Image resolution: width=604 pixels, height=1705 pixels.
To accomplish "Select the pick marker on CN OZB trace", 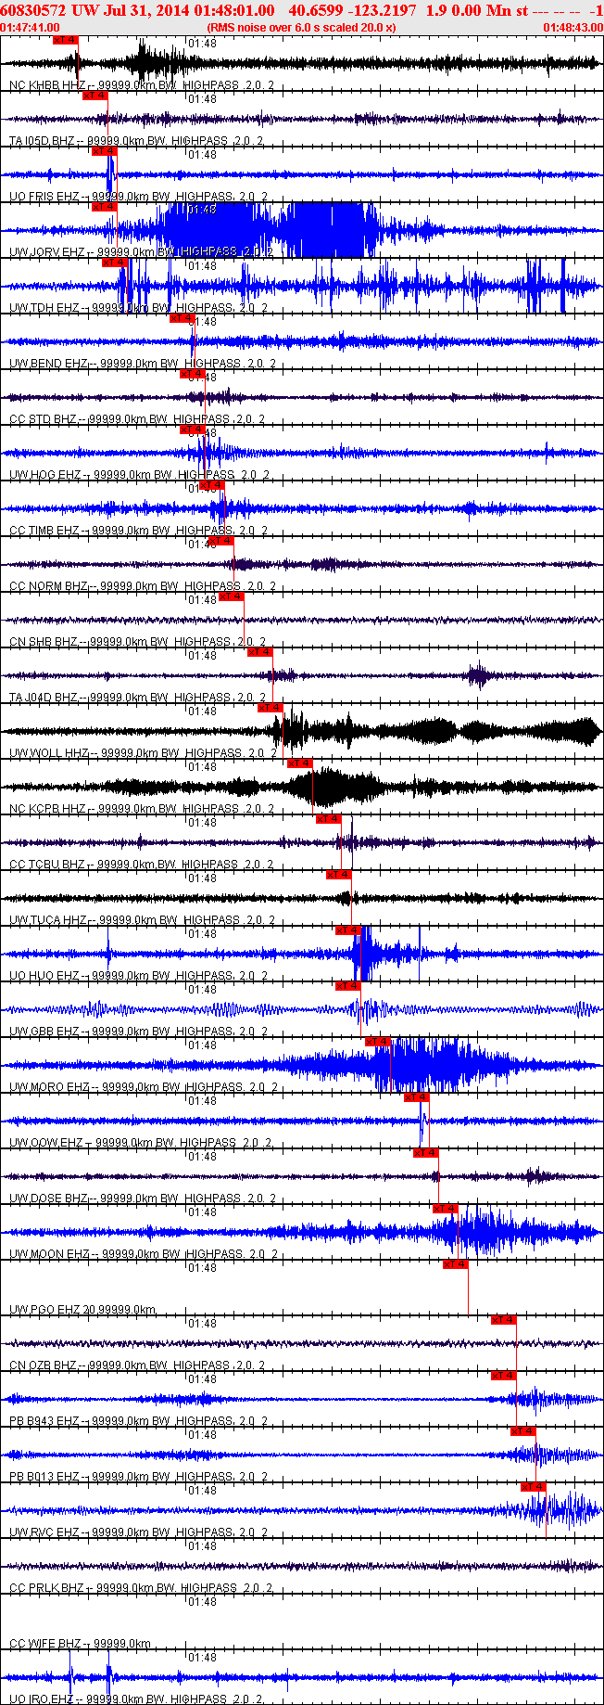I will click(503, 1320).
